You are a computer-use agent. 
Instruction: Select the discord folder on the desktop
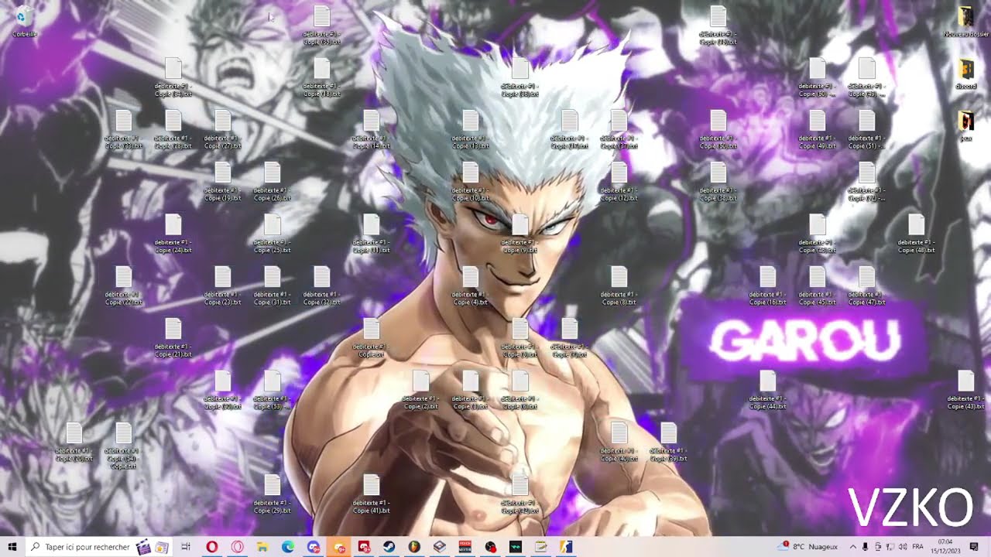(x=966, y=73)
